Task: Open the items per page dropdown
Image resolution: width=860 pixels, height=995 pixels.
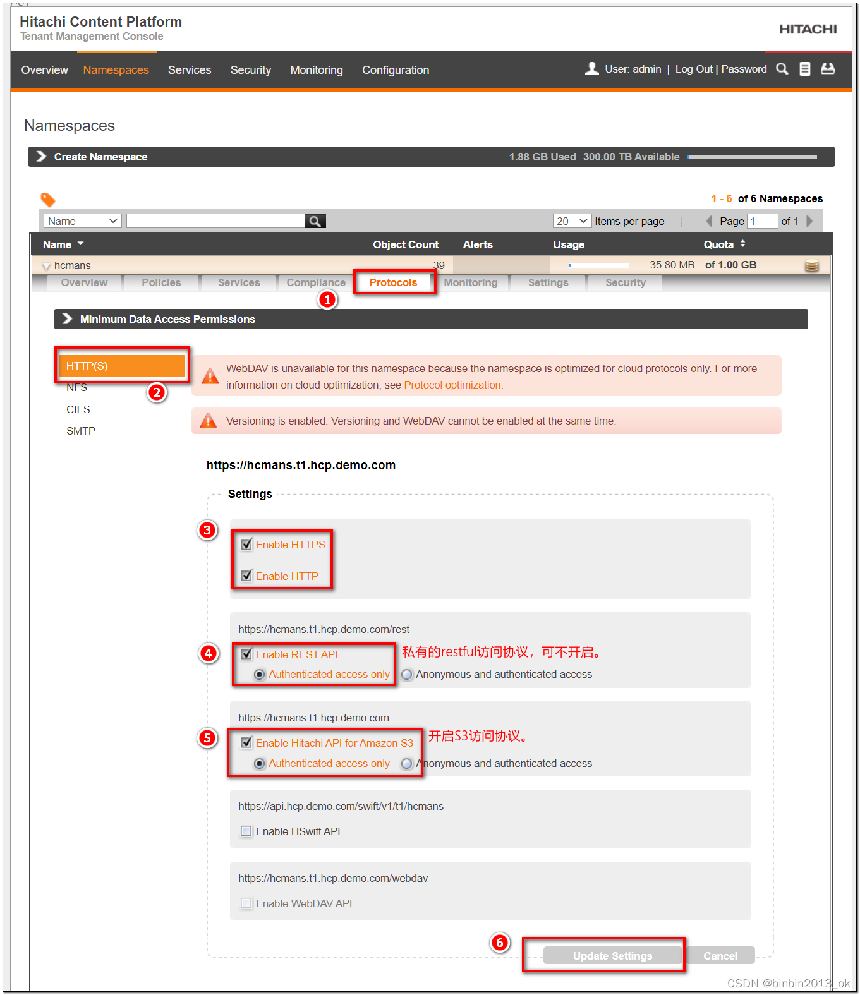Action: point(572,221)
